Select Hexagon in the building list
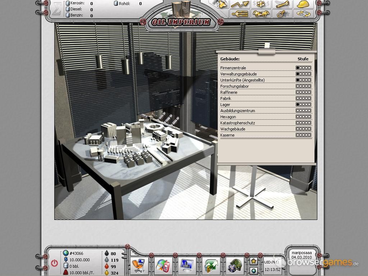 266,117
